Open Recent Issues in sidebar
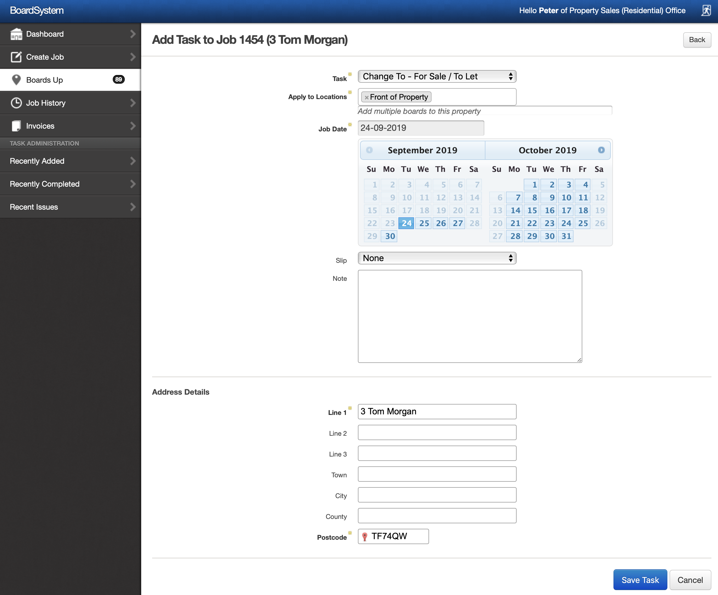Image resolution: width=718 pixels, height=595 pixels. (x=70, y=207)
